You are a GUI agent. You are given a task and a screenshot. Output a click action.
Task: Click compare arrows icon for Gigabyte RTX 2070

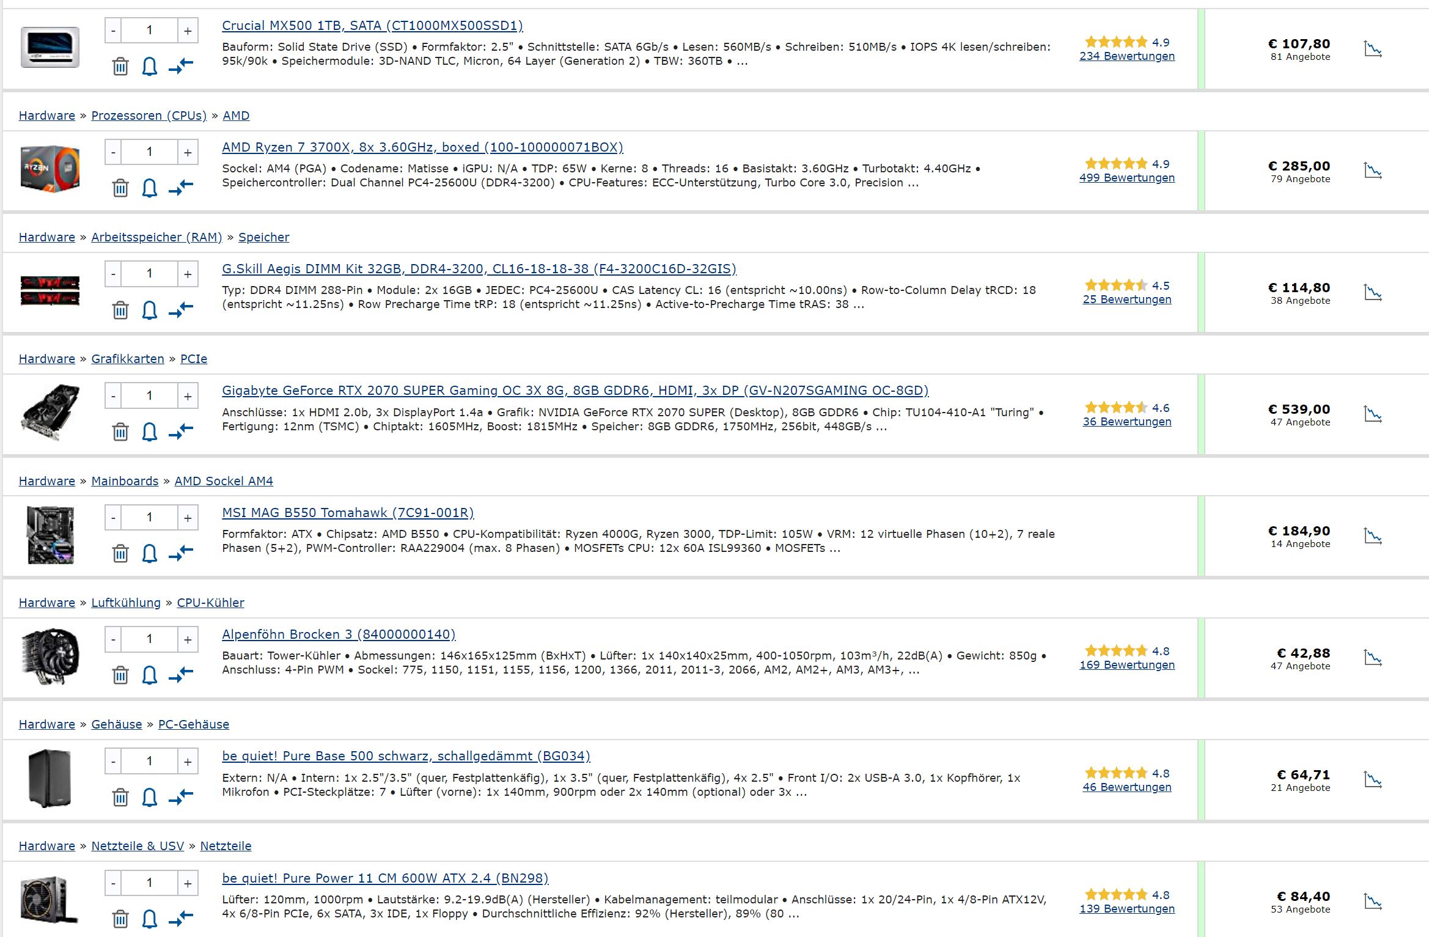[181, 431]
